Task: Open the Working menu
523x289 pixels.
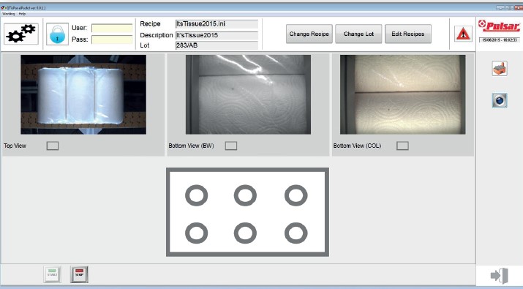Action: click(8, 14)
